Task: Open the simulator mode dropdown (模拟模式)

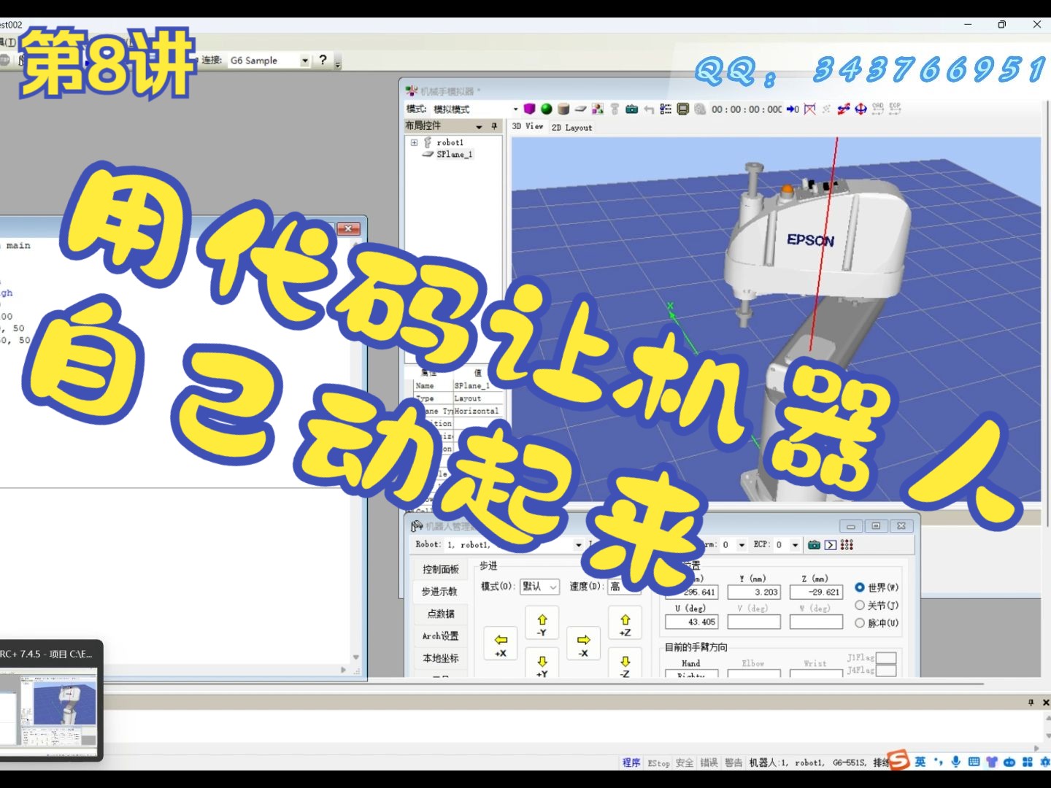Action: coord(515,109)
